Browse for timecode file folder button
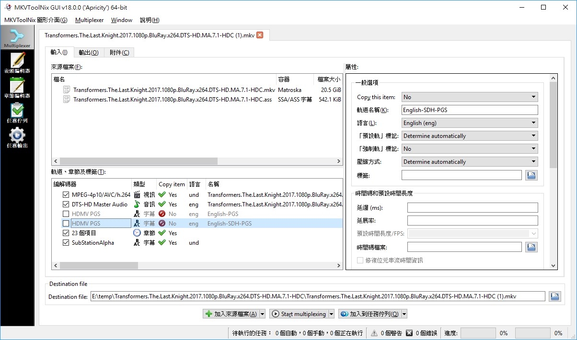 point(531,247)
